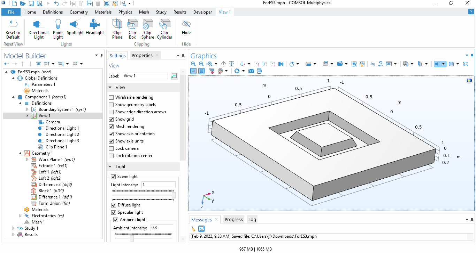Expand the Study 1 tree node

(14, 228)
